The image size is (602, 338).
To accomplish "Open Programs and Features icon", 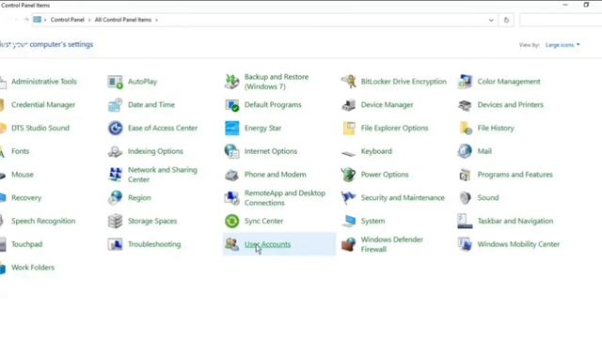I will [x=465, y=175].
